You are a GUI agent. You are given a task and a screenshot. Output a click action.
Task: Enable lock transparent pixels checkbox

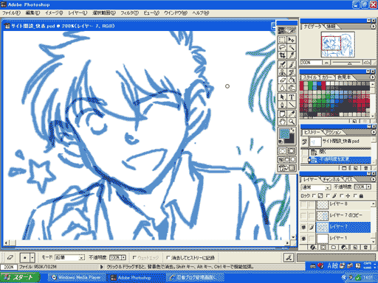pos(314,196)
